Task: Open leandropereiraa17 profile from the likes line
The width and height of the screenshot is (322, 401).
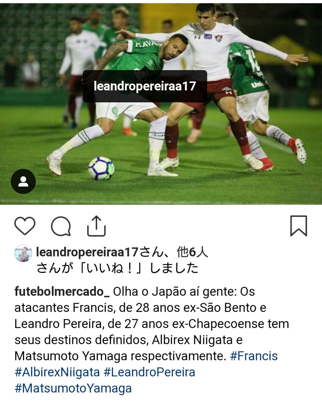Action: (x=87, y=252)
